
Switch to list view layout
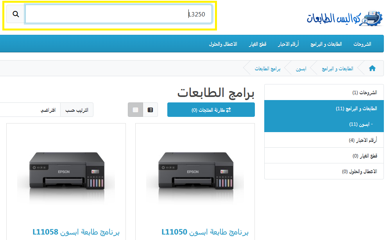150,110
